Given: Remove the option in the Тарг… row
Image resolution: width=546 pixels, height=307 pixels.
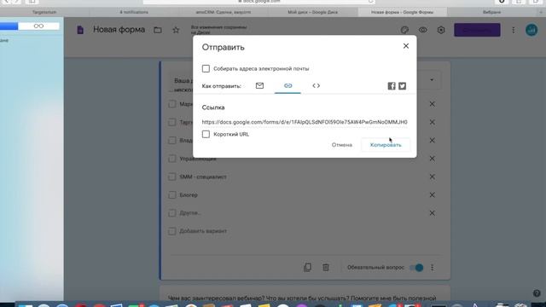Looking at the screenshot, I should 433,122.
